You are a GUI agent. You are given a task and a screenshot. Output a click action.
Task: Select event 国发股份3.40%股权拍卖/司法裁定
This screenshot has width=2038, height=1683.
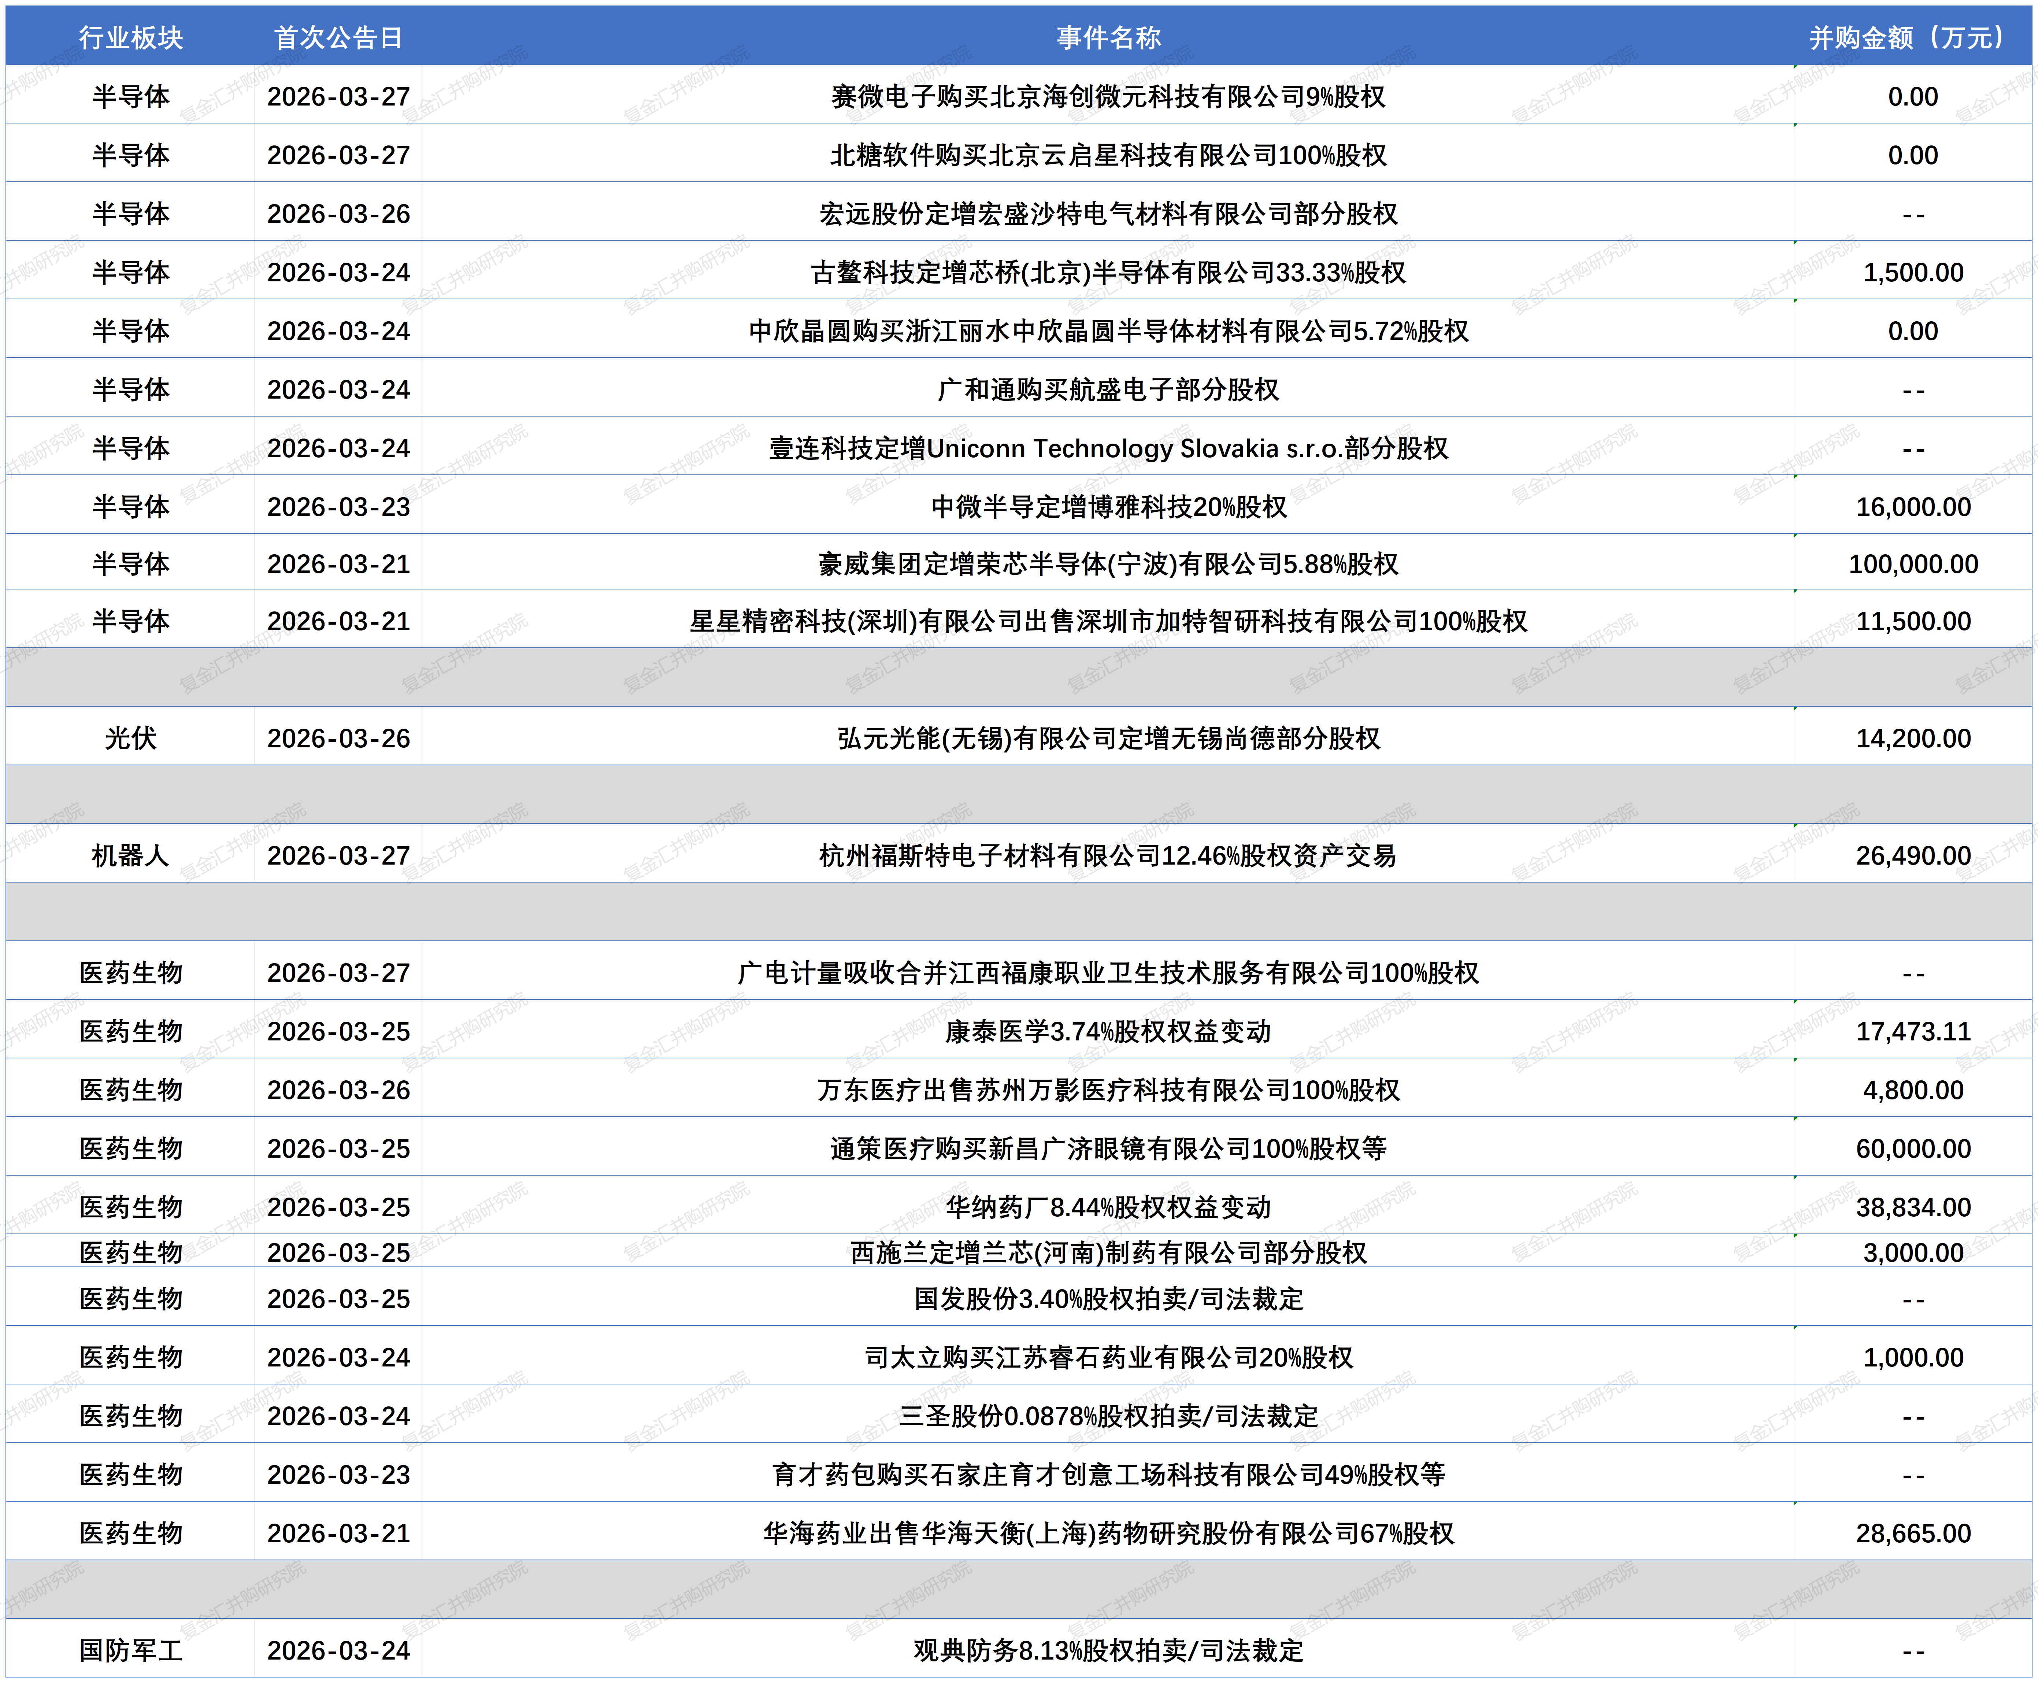click(x=1109, y=1299)
